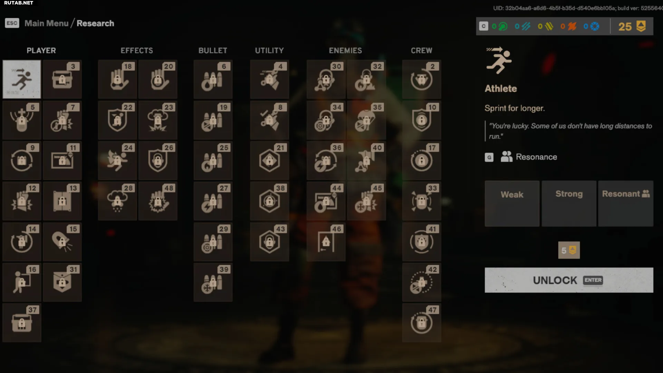Click the Main Menu breadcrumb
The width and height of the screenshot is (663, 373).
(47, 23)
